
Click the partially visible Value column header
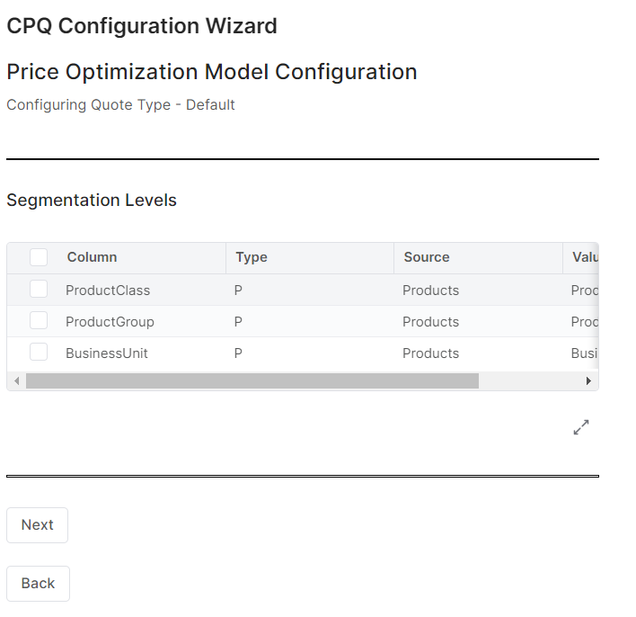click(585, 257)
